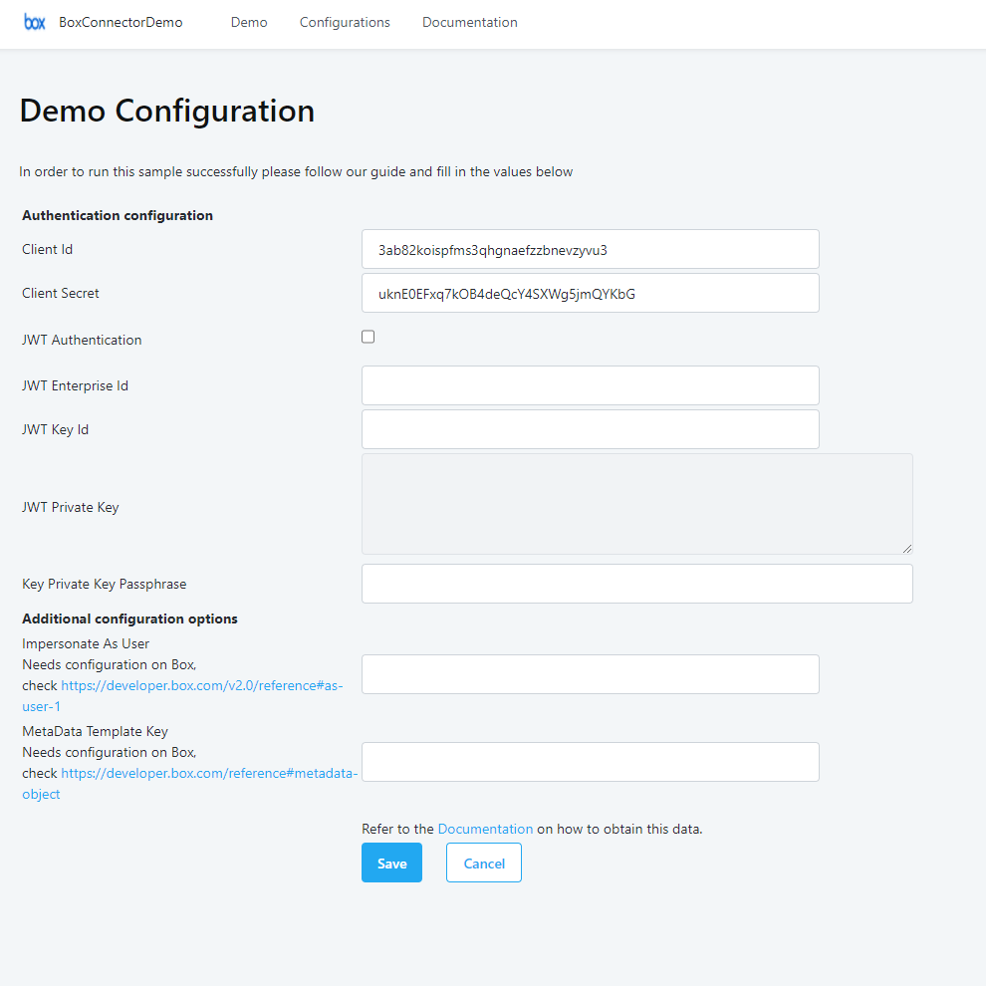Select the MetaData Template Key field
This screenshot has height=986, width=986.
click(590, 762)
